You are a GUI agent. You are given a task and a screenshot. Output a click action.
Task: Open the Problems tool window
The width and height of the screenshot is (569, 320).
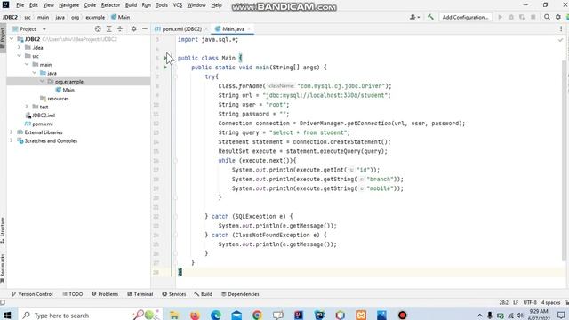[105, 294]
